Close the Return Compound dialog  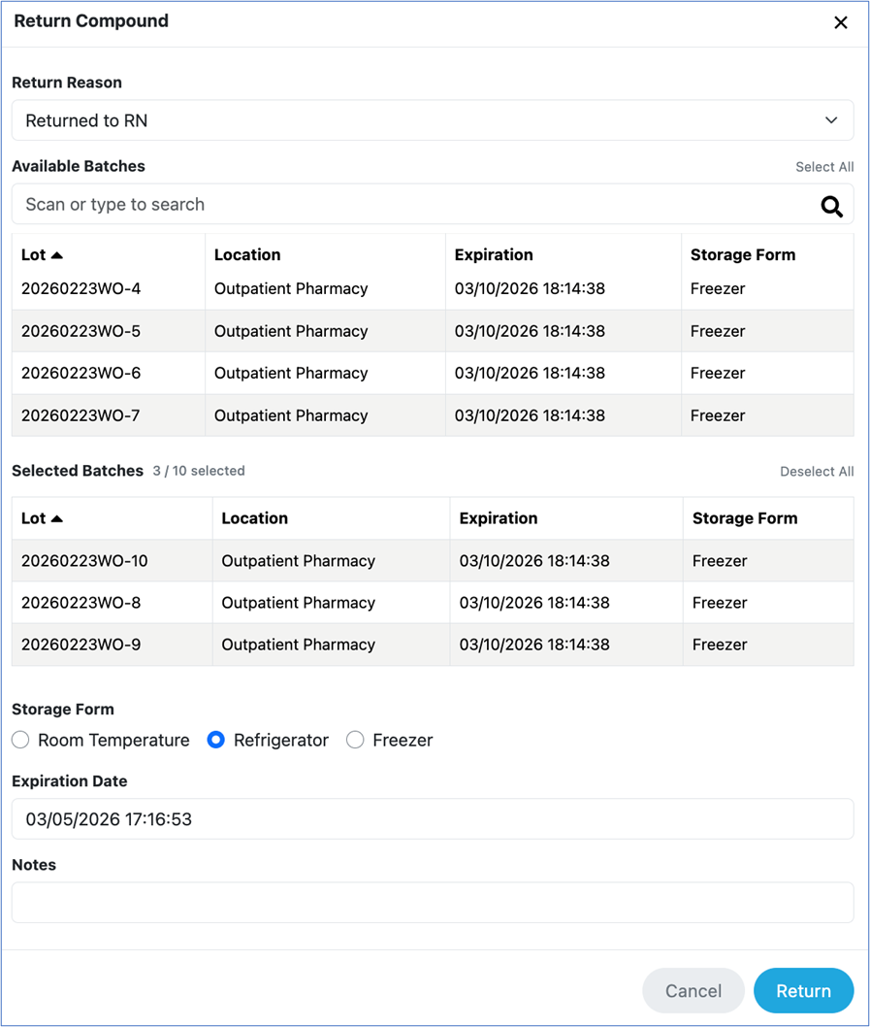pos(840,22)
